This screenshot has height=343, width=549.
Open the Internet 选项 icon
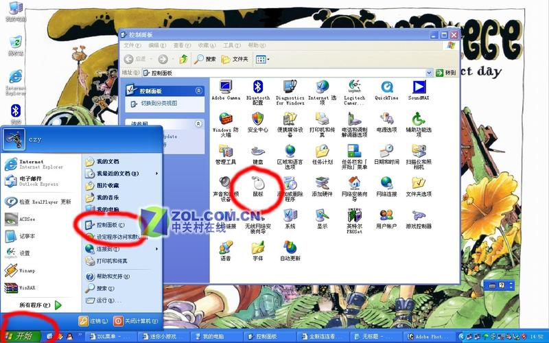pyautogui.click(x=322, y=93)
